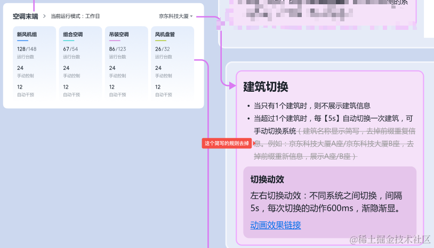Click the strikethrough text about 建筑名称显示简写

[x=334, y=143]
